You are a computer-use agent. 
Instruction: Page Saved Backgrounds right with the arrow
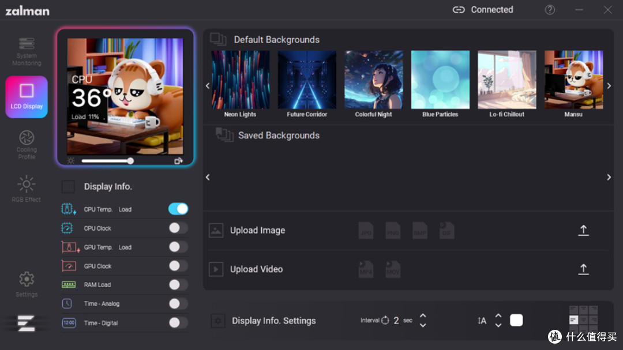tap(609, 177)
